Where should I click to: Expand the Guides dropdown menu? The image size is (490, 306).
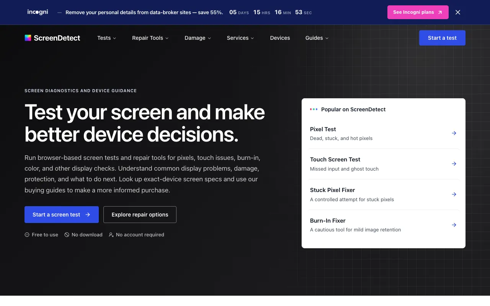317,38
